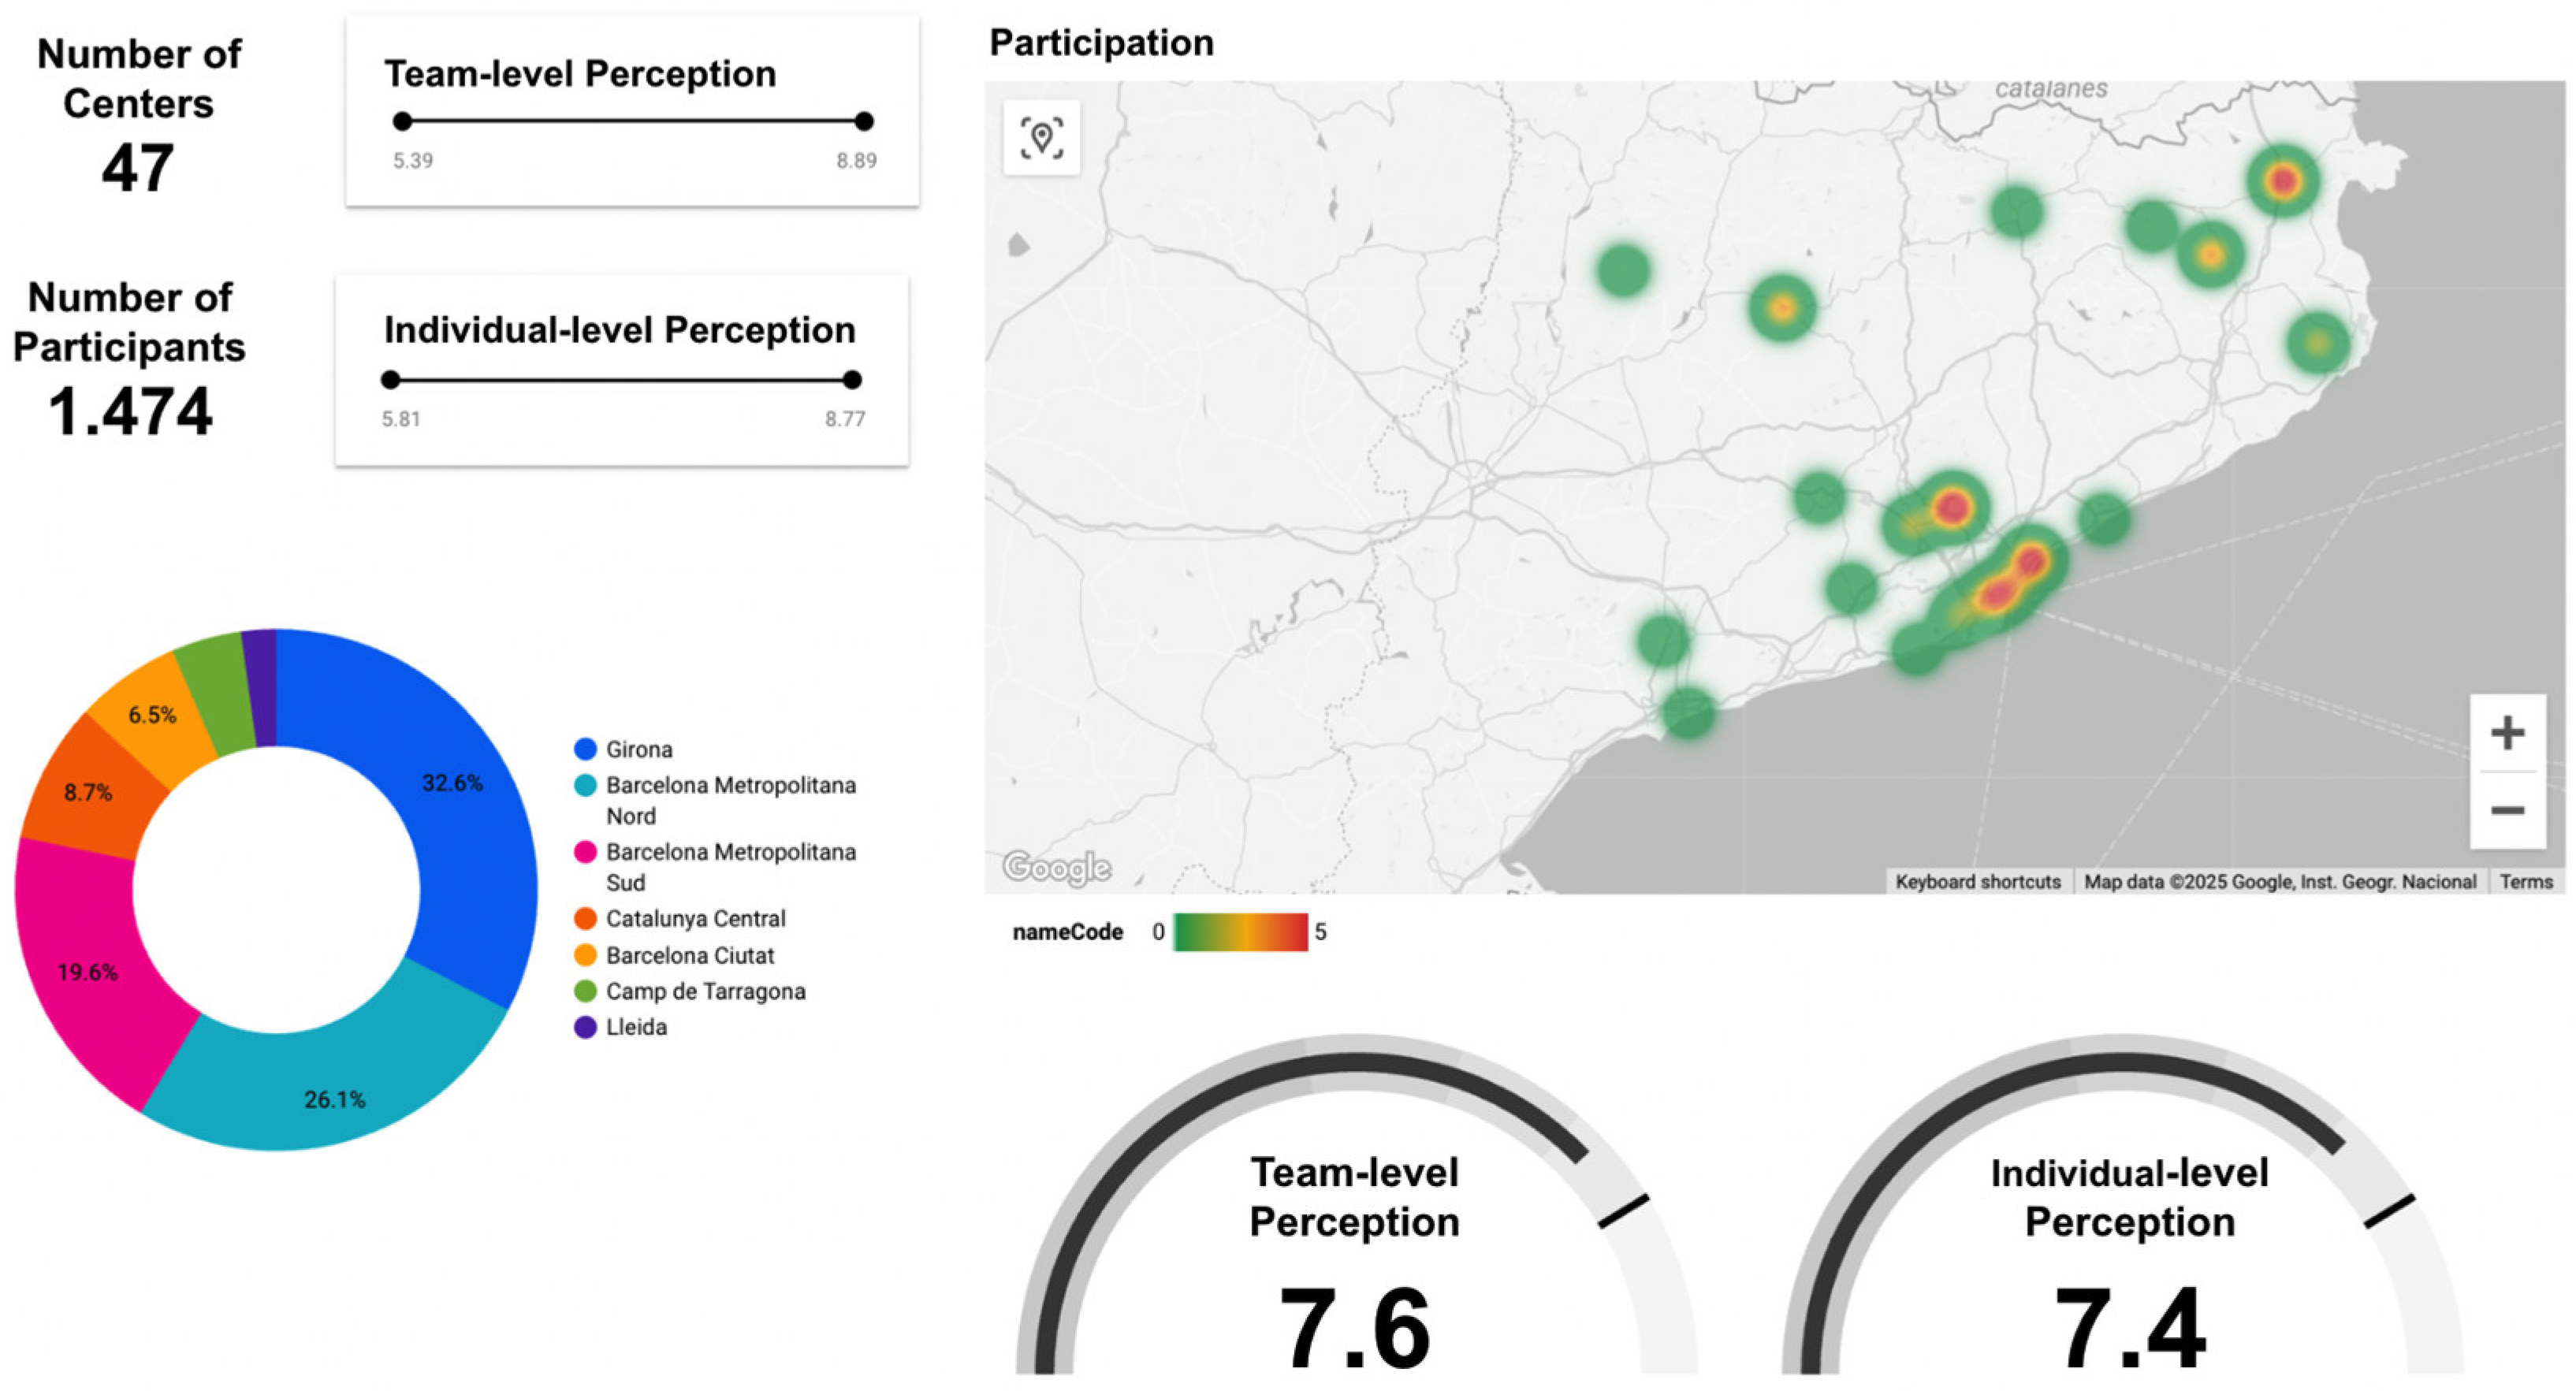Open the map Terms link
Image resolution: width=2576 pixels, height=1391 pixels.
2526,882
